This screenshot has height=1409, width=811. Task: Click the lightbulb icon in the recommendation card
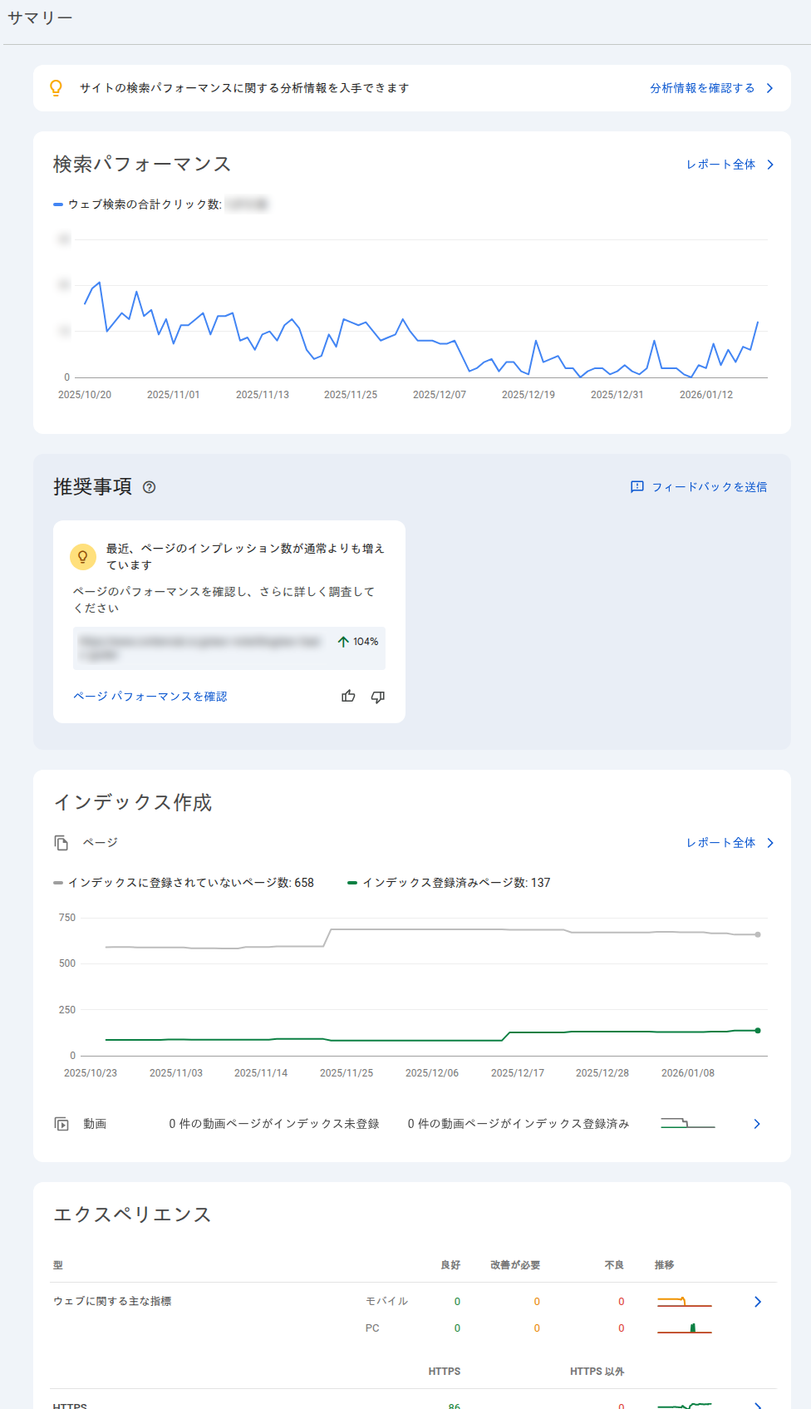pos(83,556)
